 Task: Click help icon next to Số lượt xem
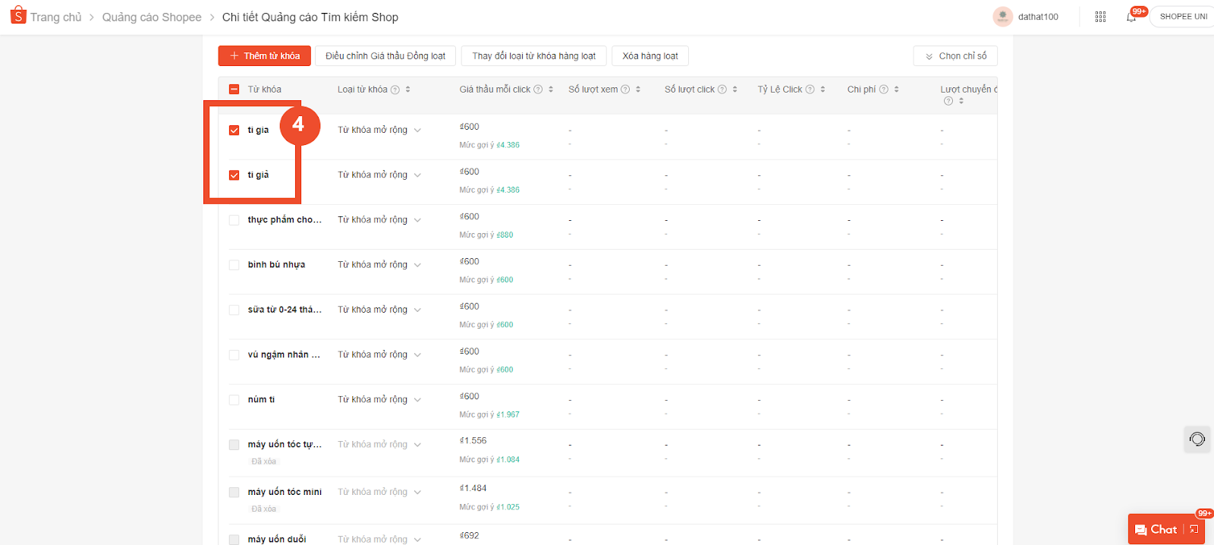(625, 90)
